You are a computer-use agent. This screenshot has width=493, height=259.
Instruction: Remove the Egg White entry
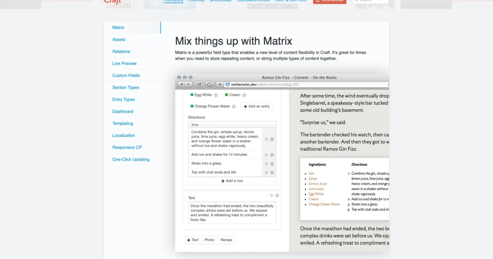(216, 95)
